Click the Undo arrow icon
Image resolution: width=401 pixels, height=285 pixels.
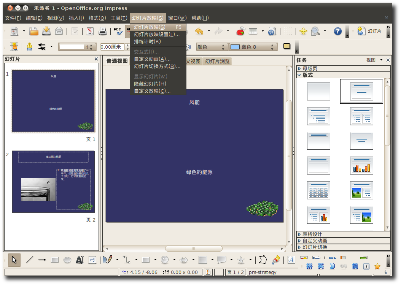tap(199, 32)
